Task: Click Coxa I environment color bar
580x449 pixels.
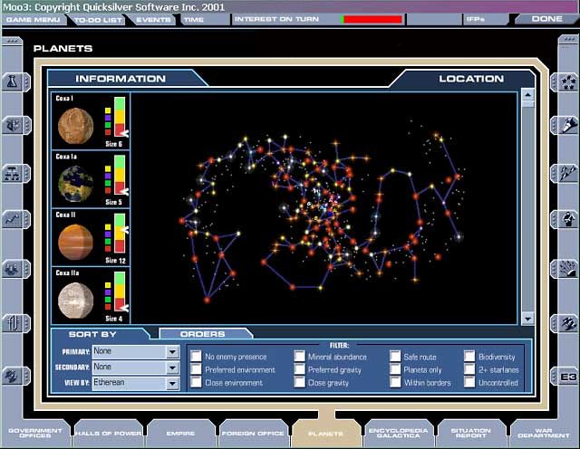Action: pyautogui.click(x=120, y=117)
